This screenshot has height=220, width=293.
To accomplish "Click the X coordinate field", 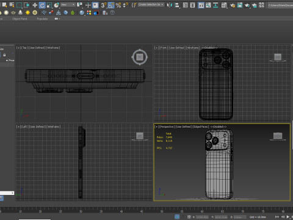I will [x=202, y=217].
